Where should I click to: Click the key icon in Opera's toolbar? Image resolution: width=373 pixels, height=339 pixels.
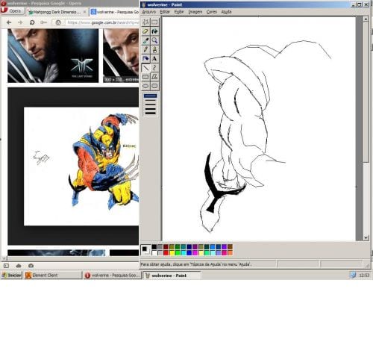point(43,22)
